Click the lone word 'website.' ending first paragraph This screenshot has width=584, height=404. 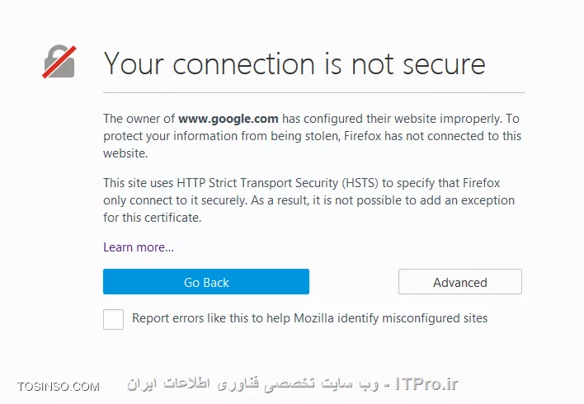point(125,153)
